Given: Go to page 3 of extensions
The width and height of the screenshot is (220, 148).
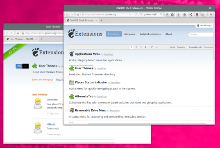Looking at the screenshot, I should 141,47.
